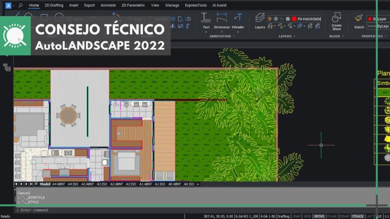Open the Manage ribbon tab
Screen dimensions: 390x219
pyautogui.click(x=172, y=5)
